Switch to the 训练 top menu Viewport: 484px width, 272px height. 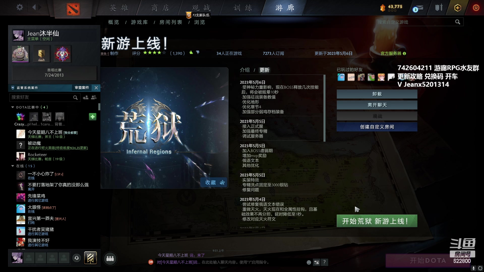[243, 8]
